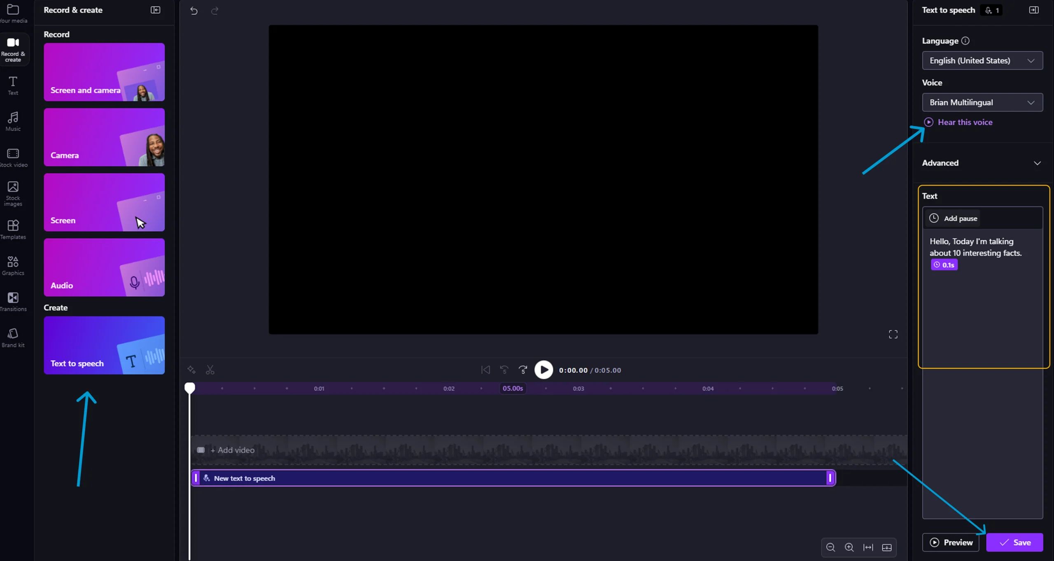Select the Text to speech creation card
Image resolution: width=1054 pixels, height=561 pixels.
point(104,345)
